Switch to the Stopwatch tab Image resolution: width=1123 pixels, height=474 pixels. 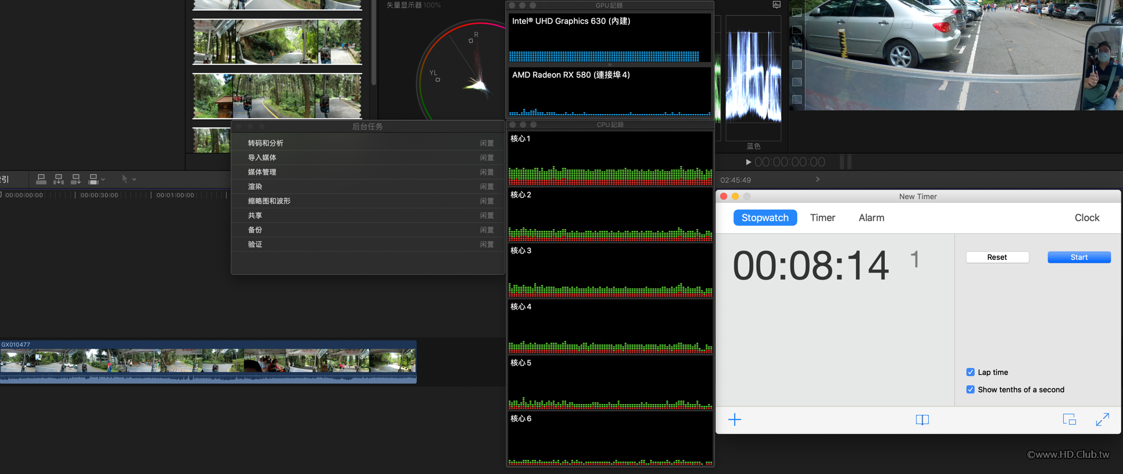tap(765, 218)
